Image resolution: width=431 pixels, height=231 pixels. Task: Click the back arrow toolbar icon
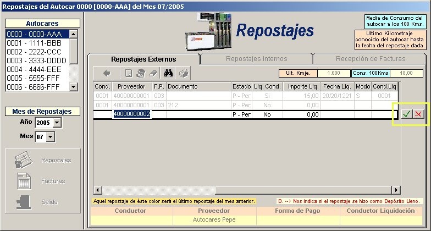coord(107,73)
